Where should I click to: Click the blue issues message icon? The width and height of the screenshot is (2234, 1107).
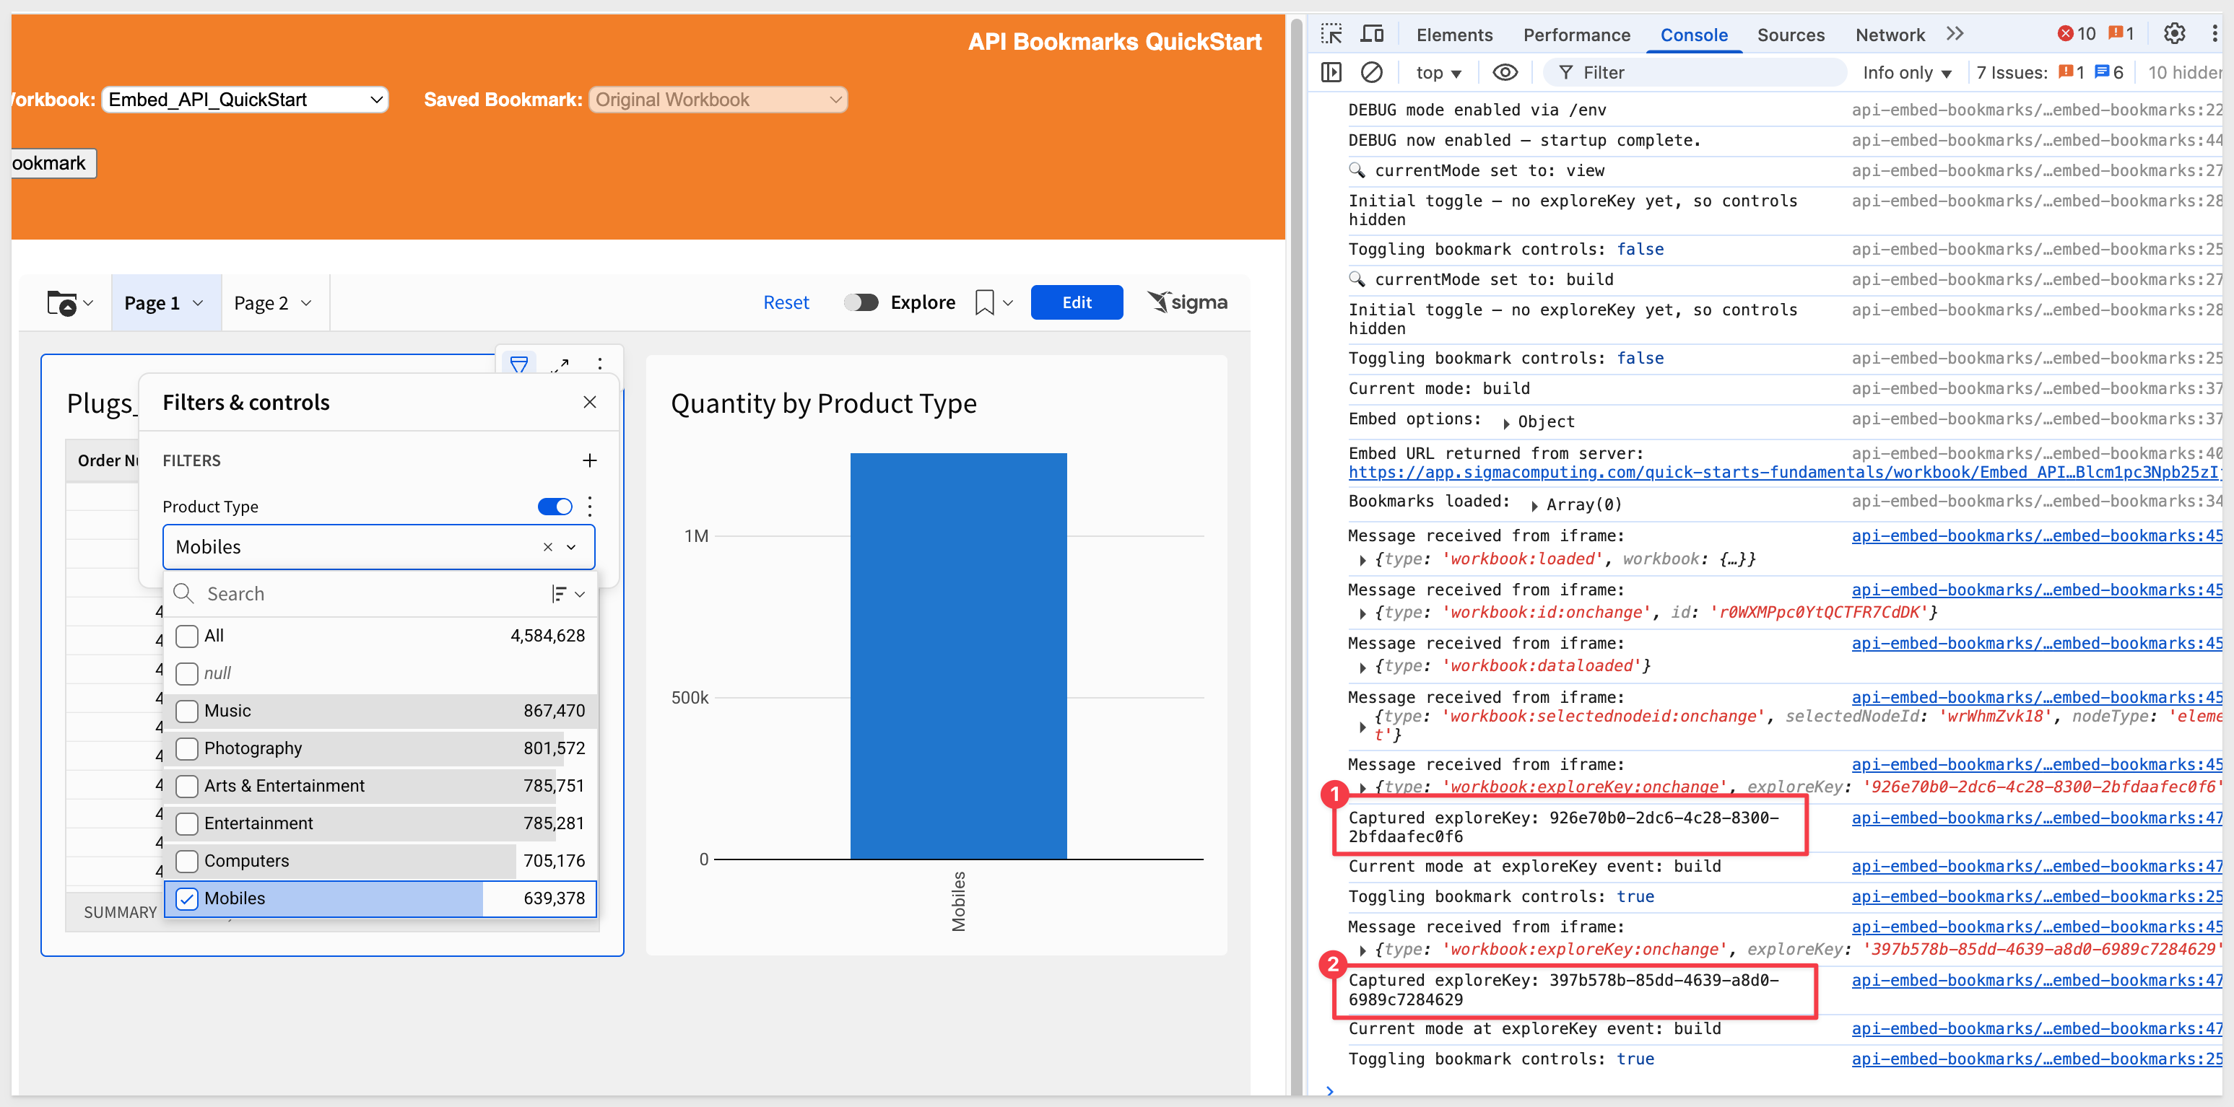tap(2102, 73)
